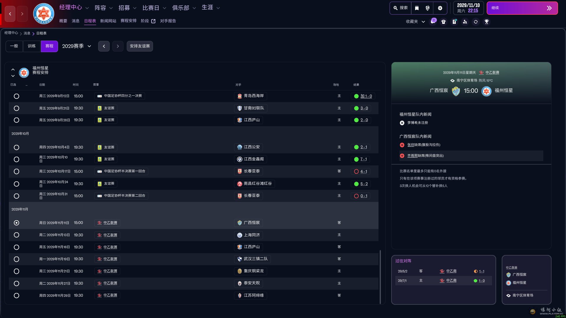566x318 pixels.
Task: Click the fixture list vertical scrollbar
Action: click(x=380, y=276)
